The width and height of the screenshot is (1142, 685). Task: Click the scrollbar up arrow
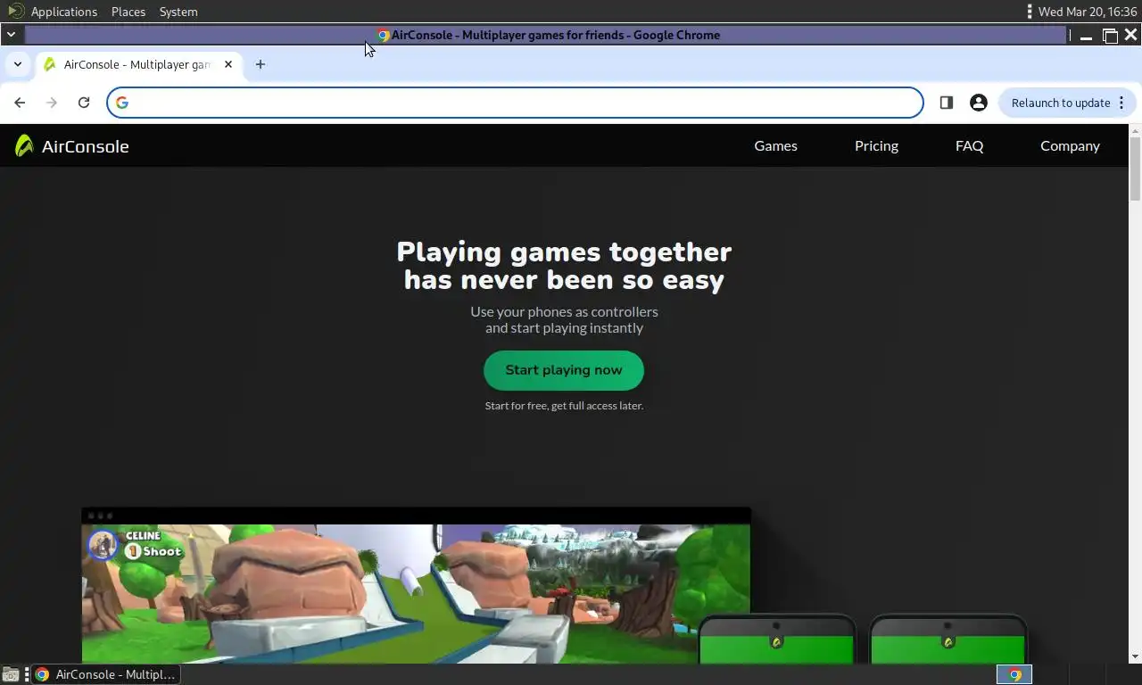(x=1135, y=130)
